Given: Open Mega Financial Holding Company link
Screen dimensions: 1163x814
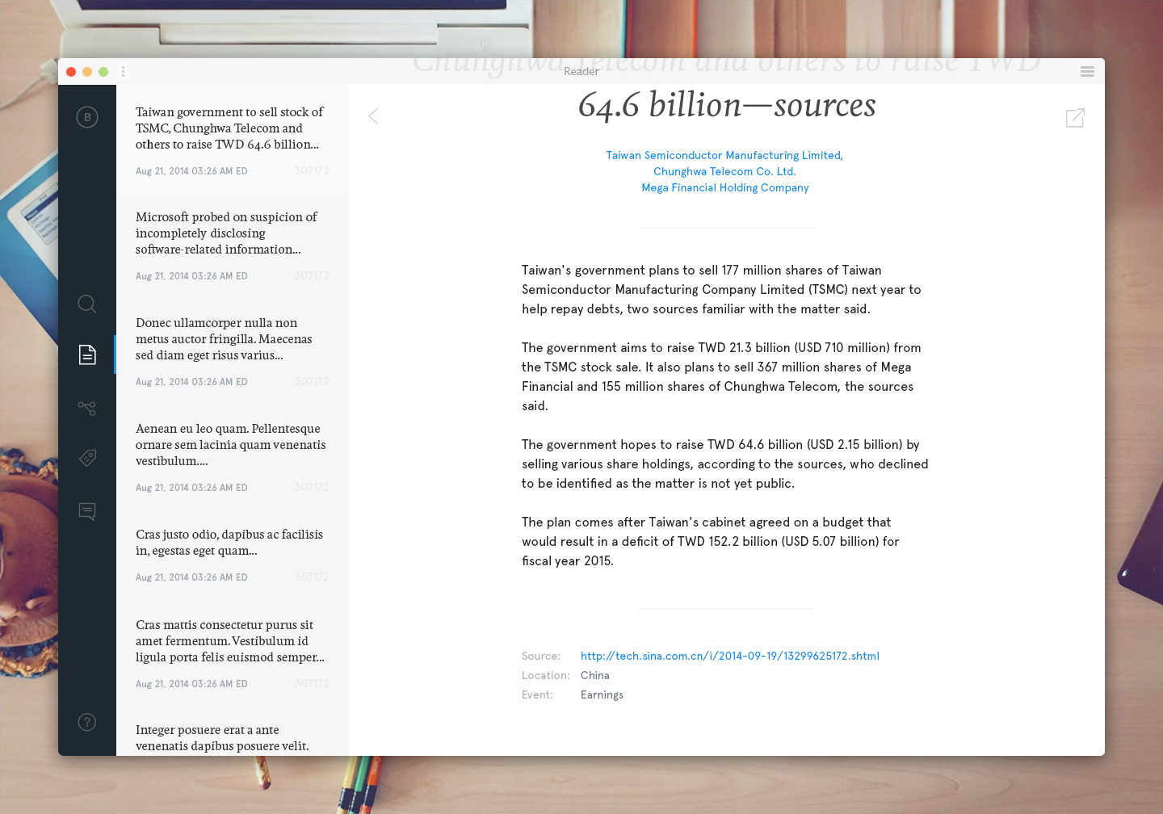Looking at the screenshot, I should coord(725,187).
